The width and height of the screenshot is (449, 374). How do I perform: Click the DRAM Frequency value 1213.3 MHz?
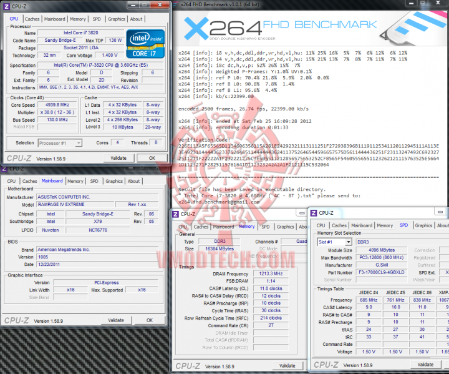click(271, 273)
